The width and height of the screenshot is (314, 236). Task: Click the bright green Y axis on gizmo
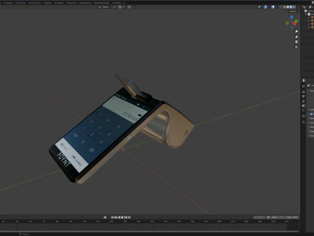[x=296, y=21]
